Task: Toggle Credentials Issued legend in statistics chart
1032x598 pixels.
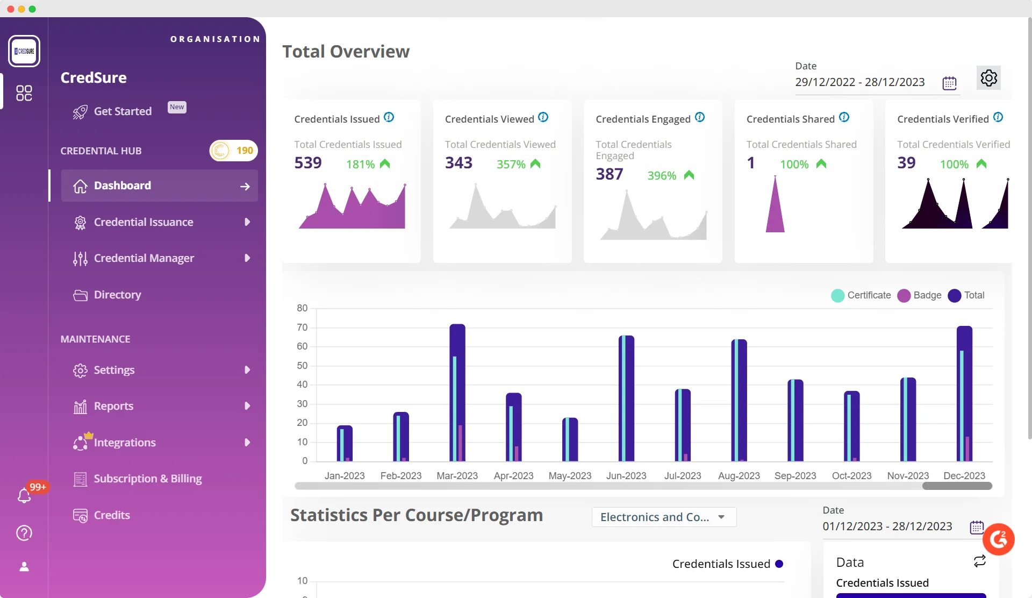Action: (x=727, y=564)
